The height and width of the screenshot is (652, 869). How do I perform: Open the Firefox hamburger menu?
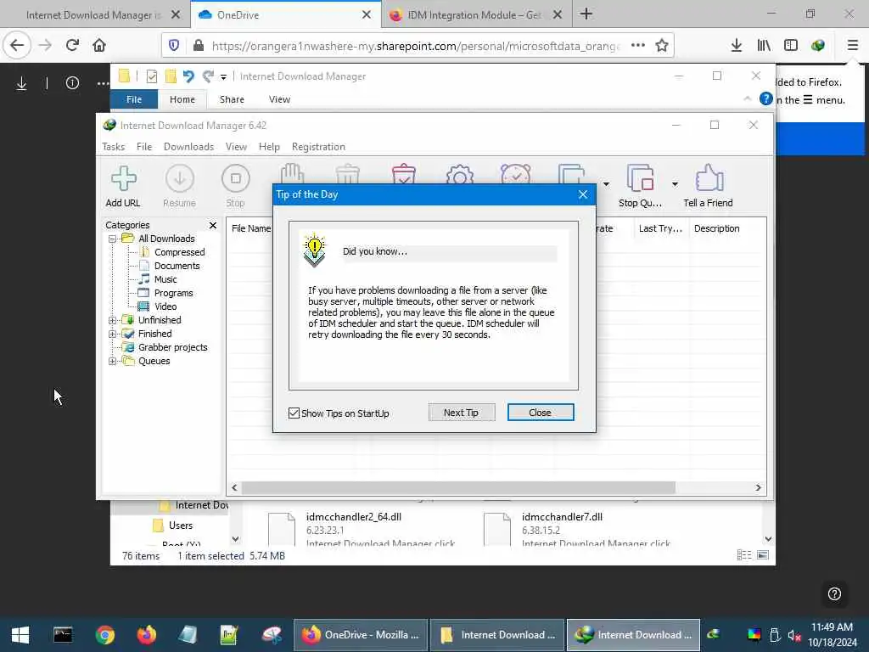point(852,46)
